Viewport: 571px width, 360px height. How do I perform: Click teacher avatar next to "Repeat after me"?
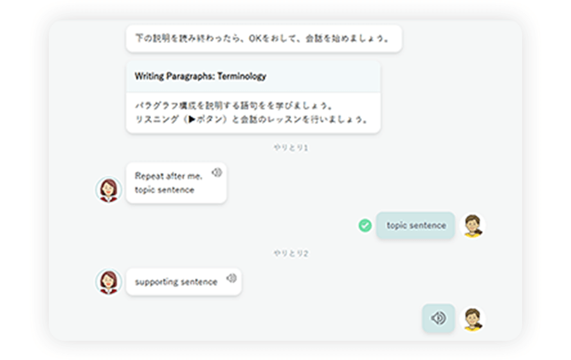[x=109, y=190]
